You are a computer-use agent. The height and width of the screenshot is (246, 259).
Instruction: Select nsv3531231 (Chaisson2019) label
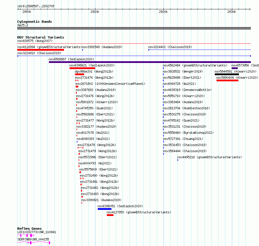[185, 126]
